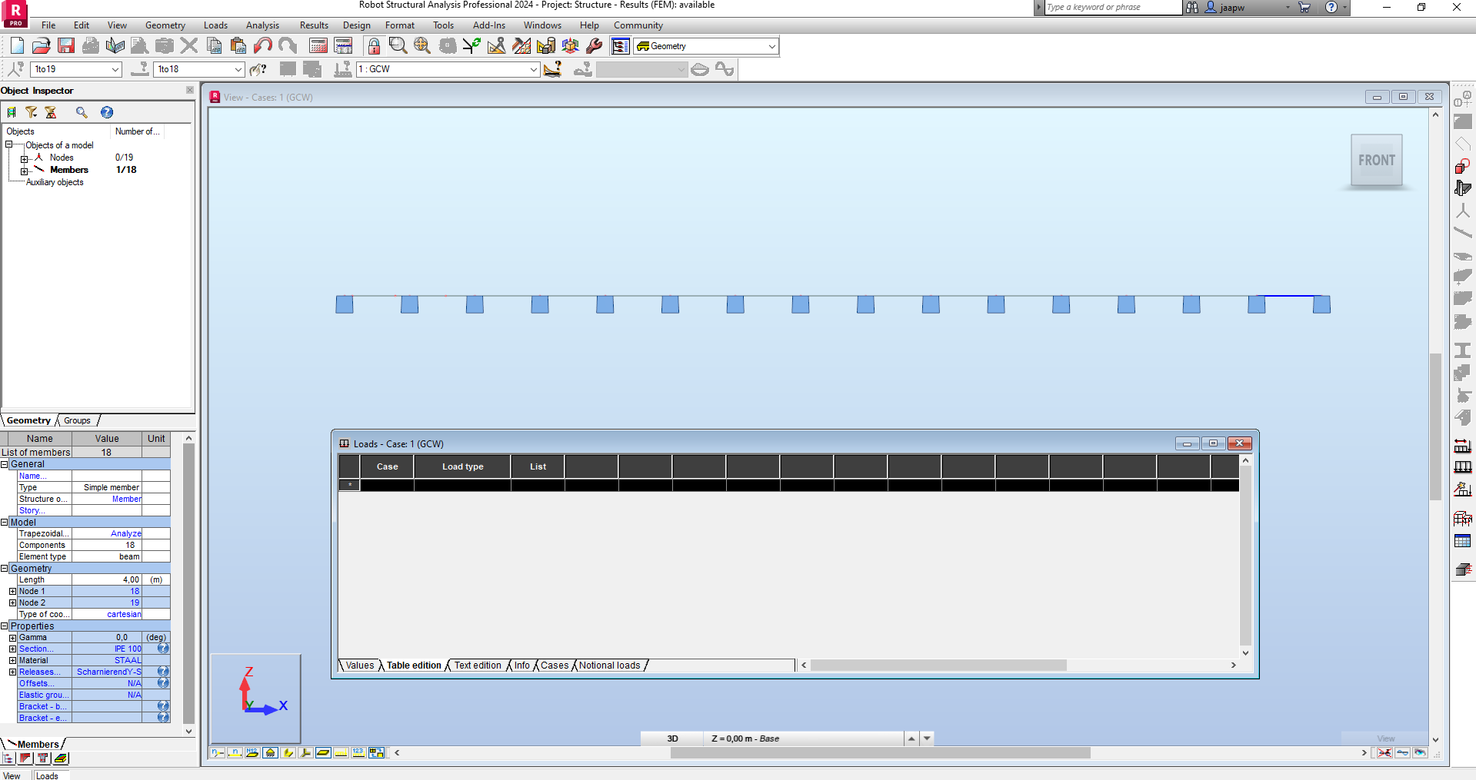Viewport: 1476px width, 780px height.
Task: Select the Redo icon in the toolbar
Action: tap(288, 45)
